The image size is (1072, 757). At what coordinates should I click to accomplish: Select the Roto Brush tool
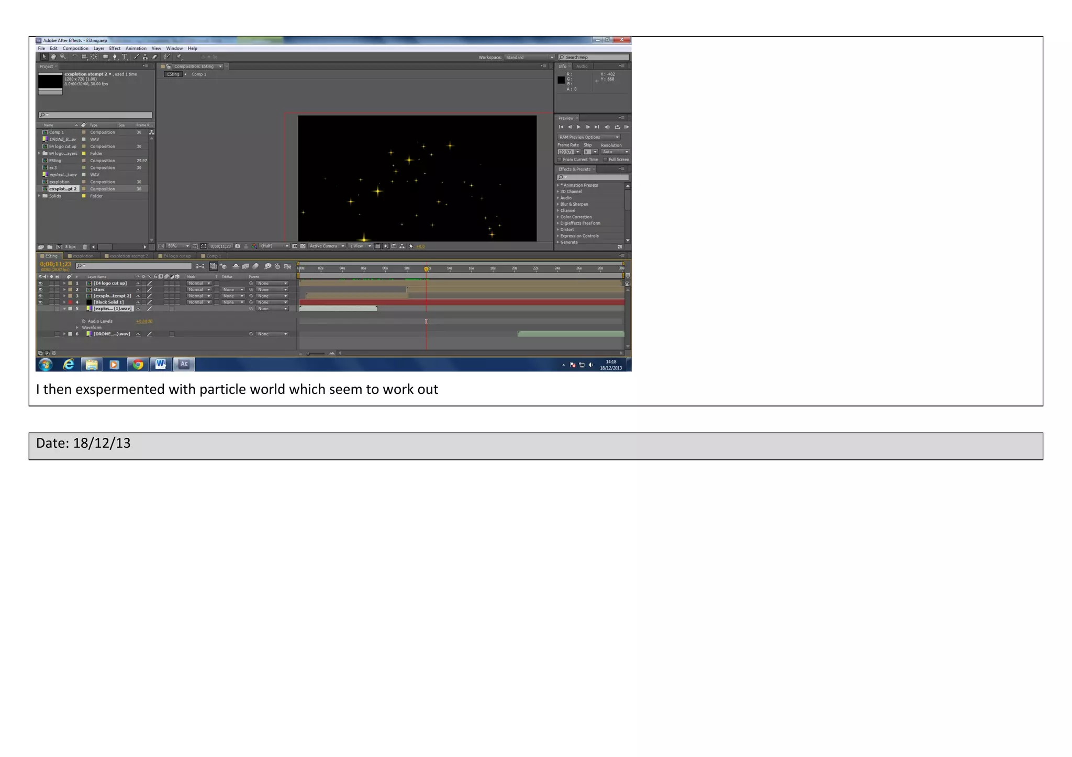[167, 57]
